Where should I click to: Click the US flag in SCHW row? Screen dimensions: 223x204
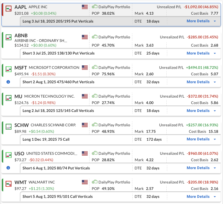pyautogui.click(x=85, y=125)
